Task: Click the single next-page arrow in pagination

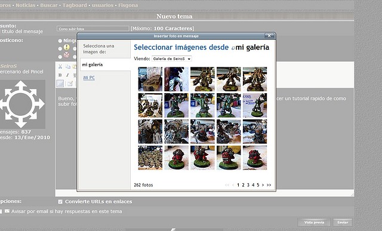Action: point(263,185)
